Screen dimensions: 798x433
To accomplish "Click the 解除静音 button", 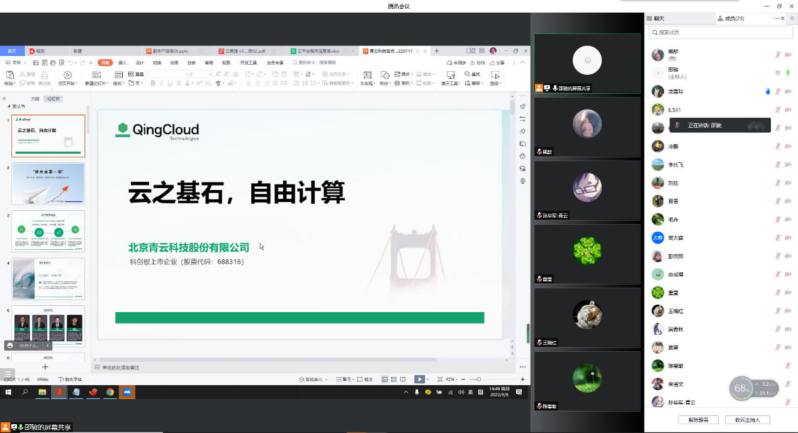I will point(698,420).
